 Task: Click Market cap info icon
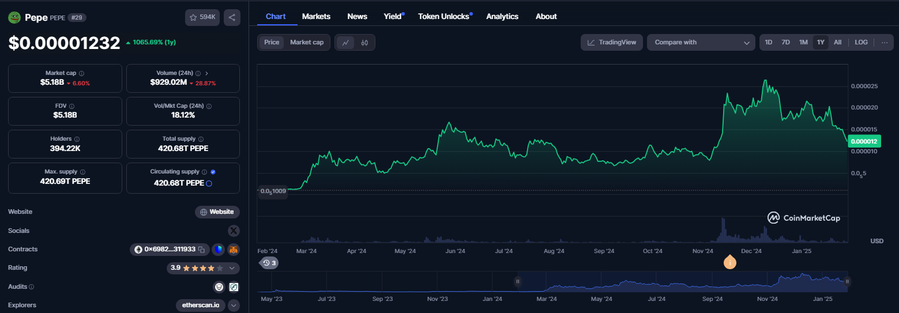click(81, 74)
